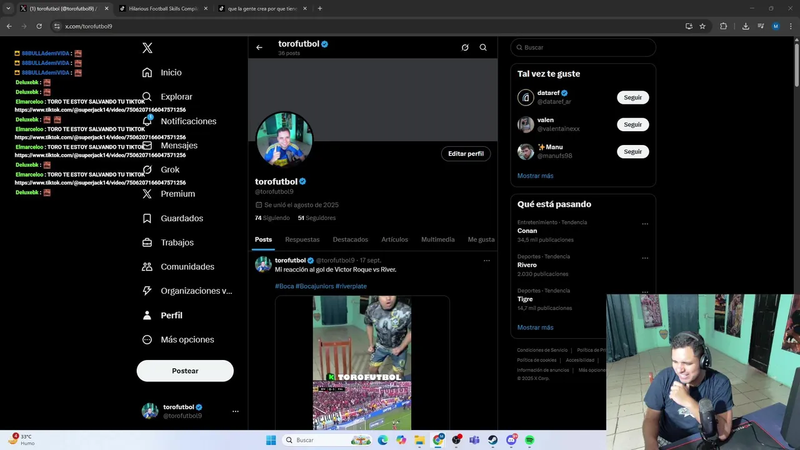Image resolution: width=800 pixels, height=450 pixels.
Task: Switch to the Destacados tab
Action: click(x=351, y=239)
